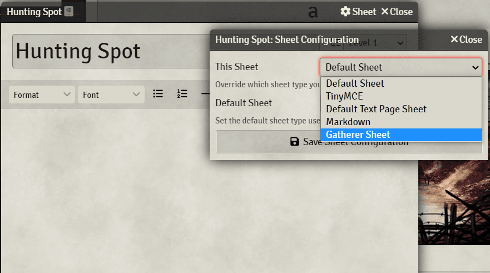
Task: Close the Sheet Configuration dialog
Action: pyautogui.click(x=466, y=39)
